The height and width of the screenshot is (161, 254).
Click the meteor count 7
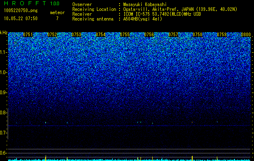coord(57,19)
